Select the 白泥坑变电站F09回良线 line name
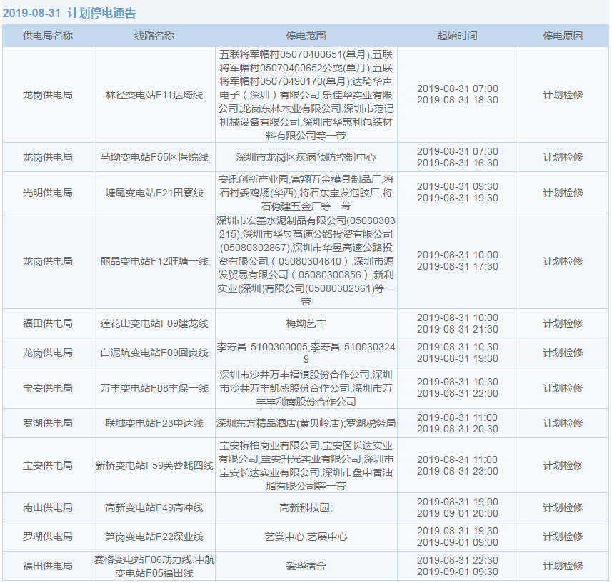The width and height of the screenshot is (612, 583). (x=154, y=353)
